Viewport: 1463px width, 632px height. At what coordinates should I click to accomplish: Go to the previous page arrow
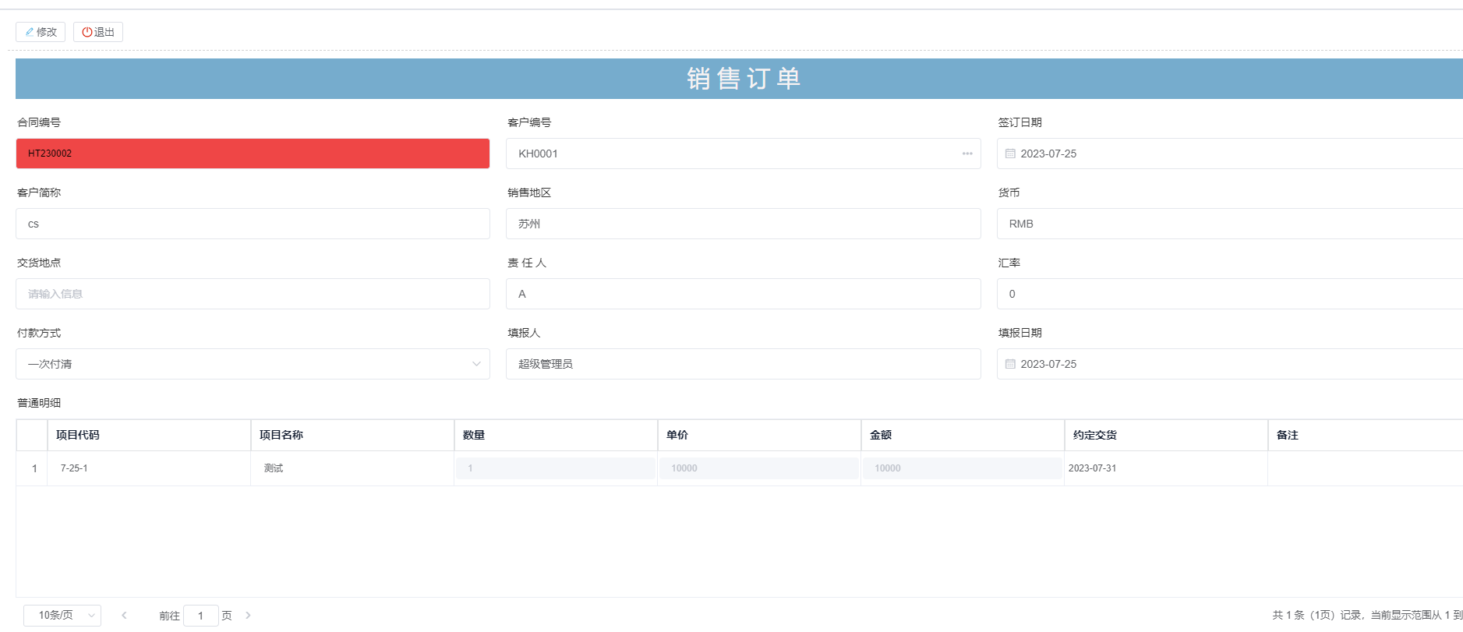[124, 615]
